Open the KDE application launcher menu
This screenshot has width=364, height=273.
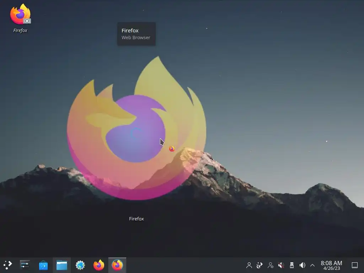click(x=8, y=265)
